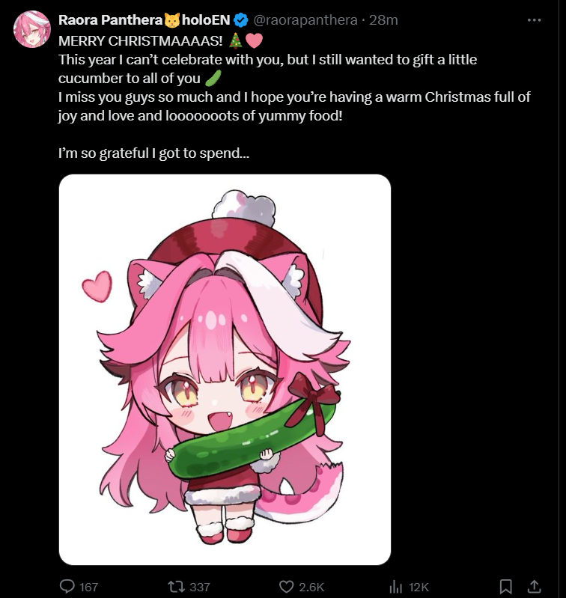566x598 pixels.
Task: Open the 28m timestamp link
Action: click(383, 19)
